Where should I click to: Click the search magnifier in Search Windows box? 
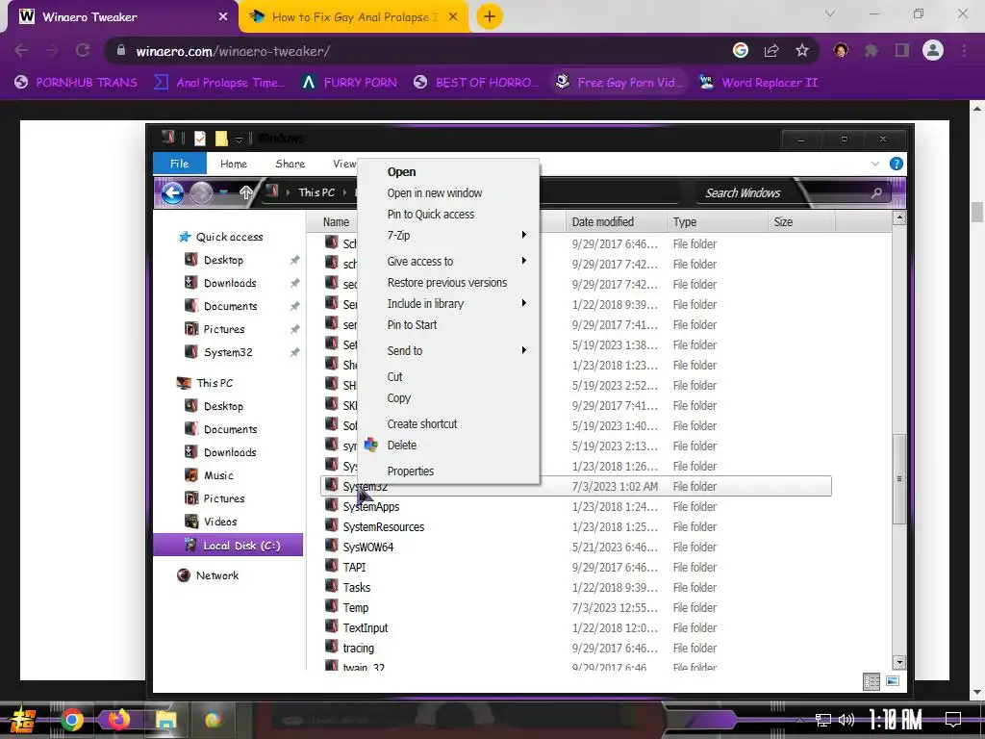pyautogui.click(x=876, y=192)
